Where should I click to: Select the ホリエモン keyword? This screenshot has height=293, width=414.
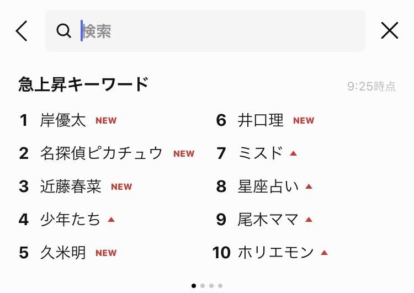click(275, 253)
